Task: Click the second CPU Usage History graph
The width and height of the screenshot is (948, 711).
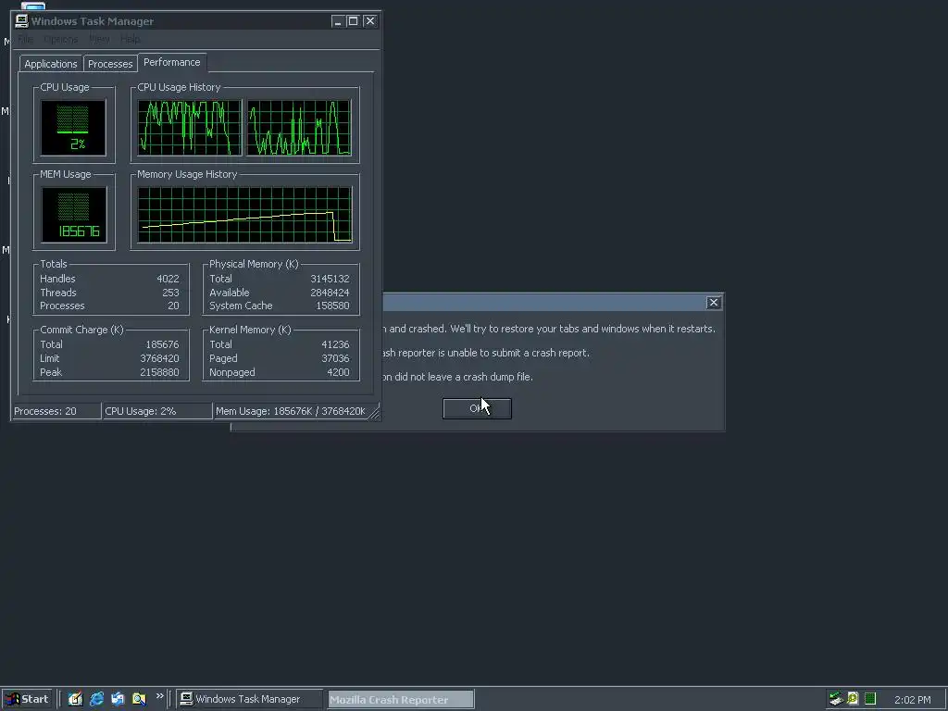Action: (299, 128)
